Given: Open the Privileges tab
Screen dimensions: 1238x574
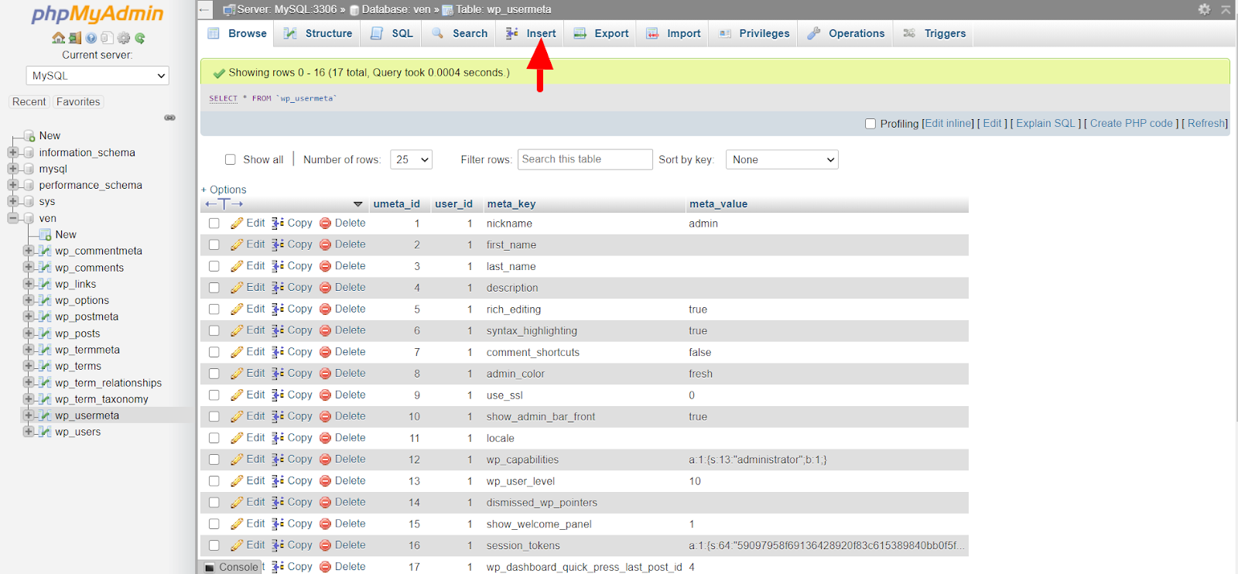Looking at the screenshot, I should pyautogui.click(x=754, y=33).
